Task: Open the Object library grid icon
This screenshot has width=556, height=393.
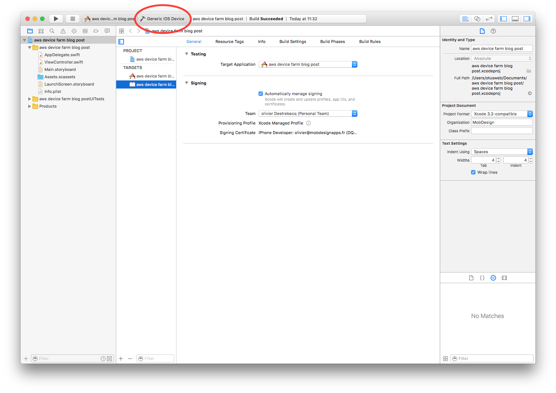Action: click(x=493, y=278)
